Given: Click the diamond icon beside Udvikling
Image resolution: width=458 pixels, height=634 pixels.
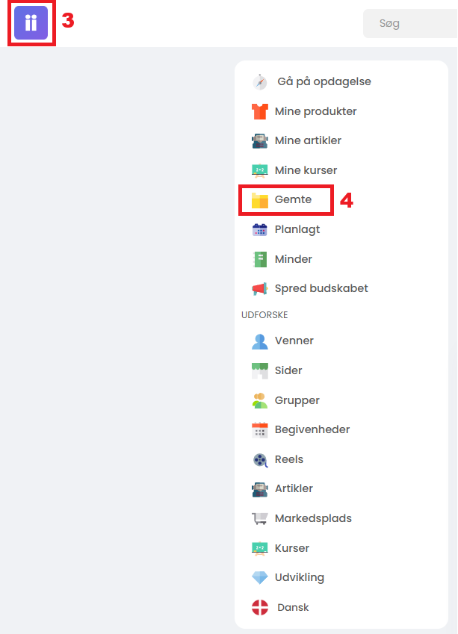Looking at the screenshot, I should (x=260, y=577).
